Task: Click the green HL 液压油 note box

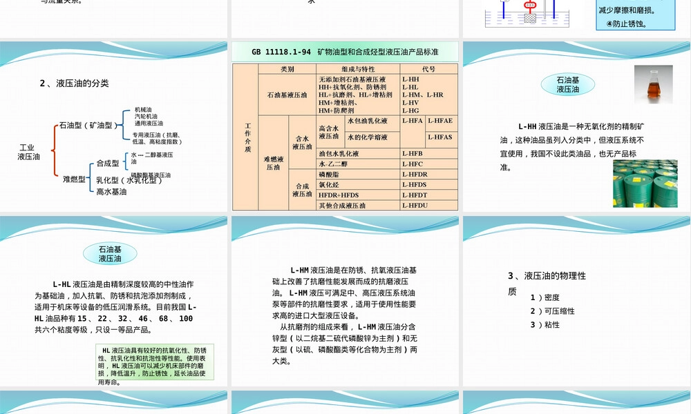Action: coord(155,362)
